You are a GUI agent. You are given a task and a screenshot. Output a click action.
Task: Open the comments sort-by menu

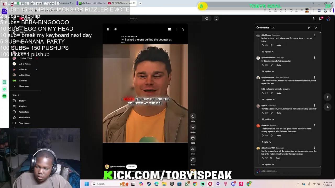pyautogui.click(x=309, y=28)
